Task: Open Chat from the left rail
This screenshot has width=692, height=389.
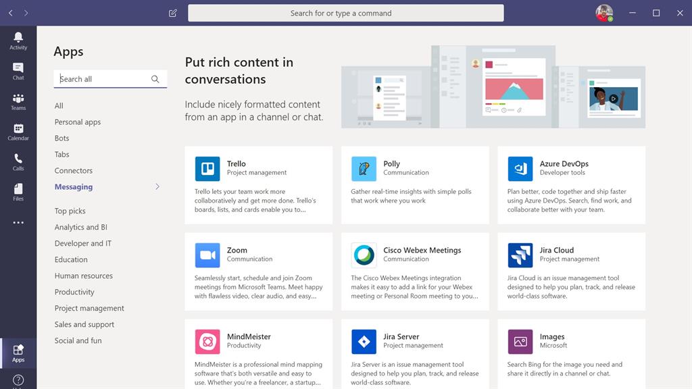Action: [18, 71]
